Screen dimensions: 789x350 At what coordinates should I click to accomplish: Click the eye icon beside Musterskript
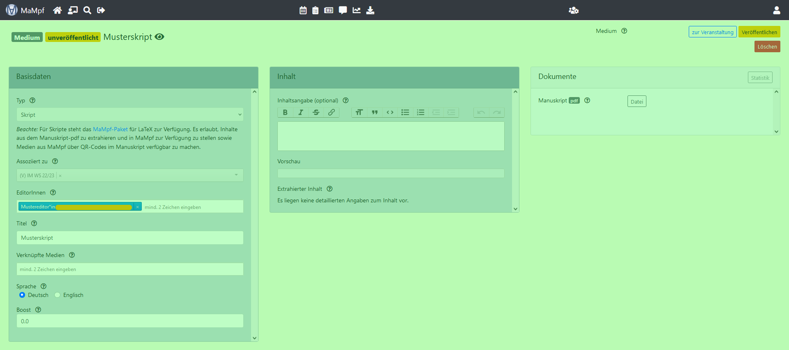pos(159,37)
